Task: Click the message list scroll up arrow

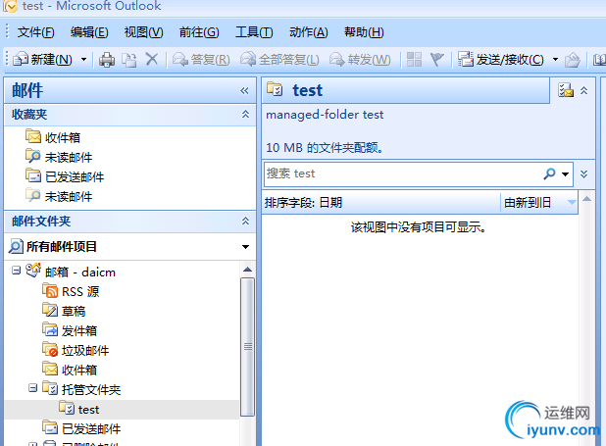Action: point(586,199)
